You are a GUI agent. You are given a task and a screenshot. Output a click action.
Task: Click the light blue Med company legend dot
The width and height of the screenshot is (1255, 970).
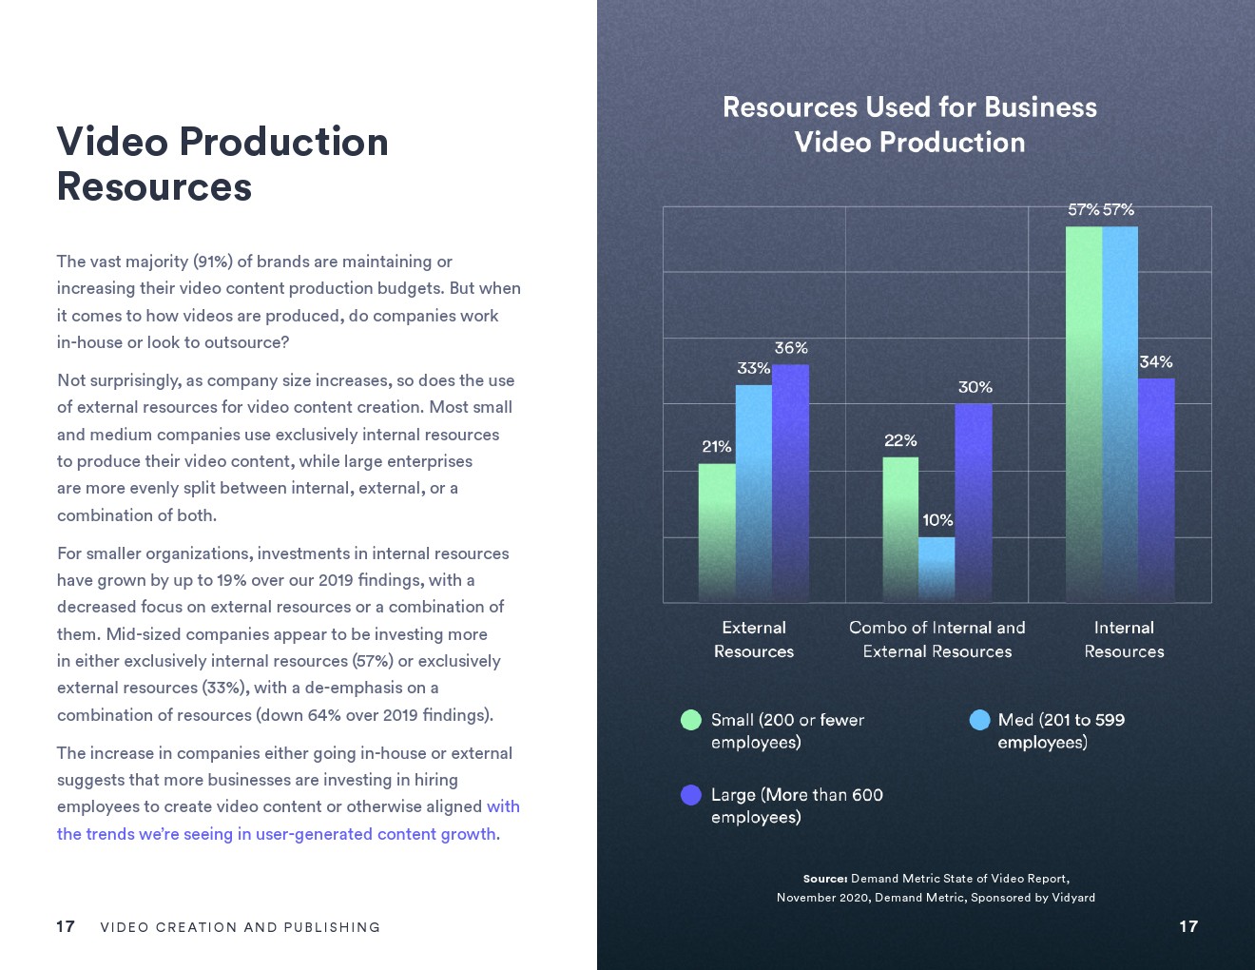(x=979, y=720)
